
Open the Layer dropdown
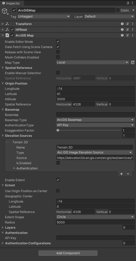[x=109, y=16]
